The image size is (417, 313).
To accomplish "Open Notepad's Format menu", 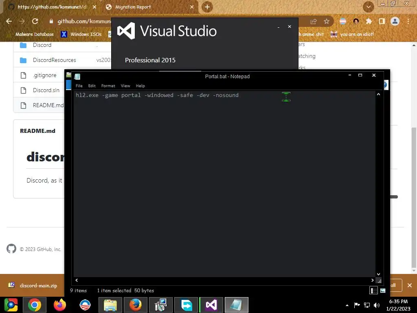I will coord(108,86).
